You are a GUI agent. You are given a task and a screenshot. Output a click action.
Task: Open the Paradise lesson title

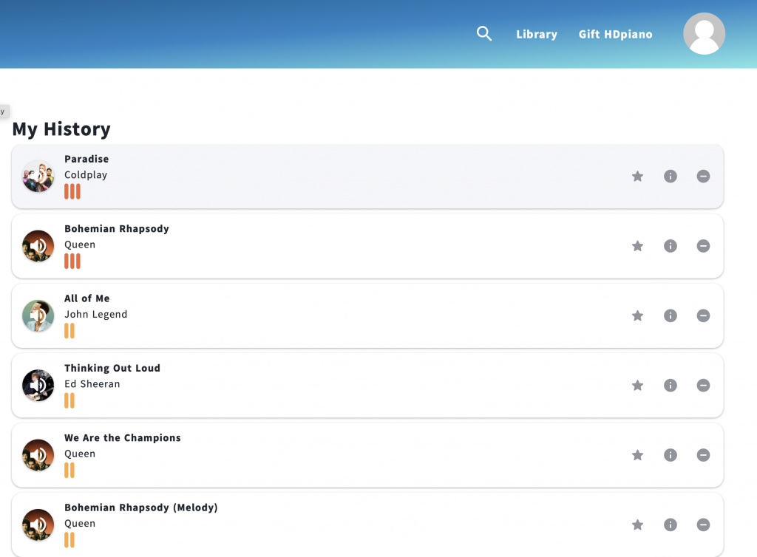(86, 159)
